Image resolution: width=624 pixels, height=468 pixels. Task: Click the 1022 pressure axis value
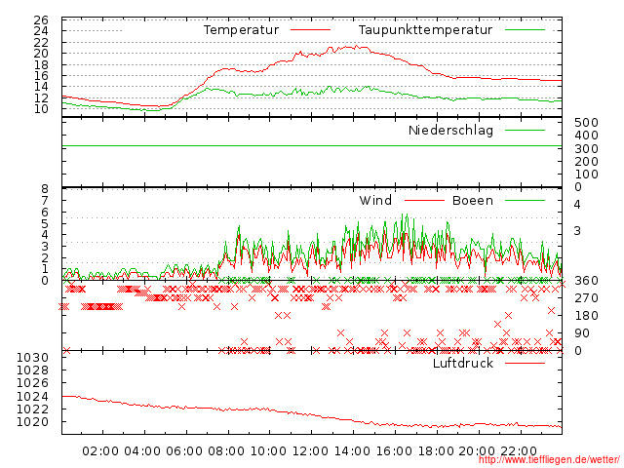(x=32, y=409)
